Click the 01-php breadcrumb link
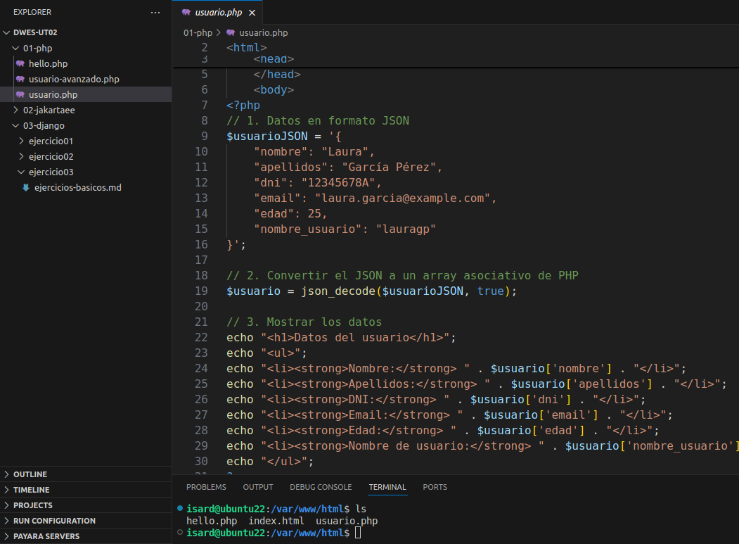This screenshot has width=739, height=544. point(198,32)
